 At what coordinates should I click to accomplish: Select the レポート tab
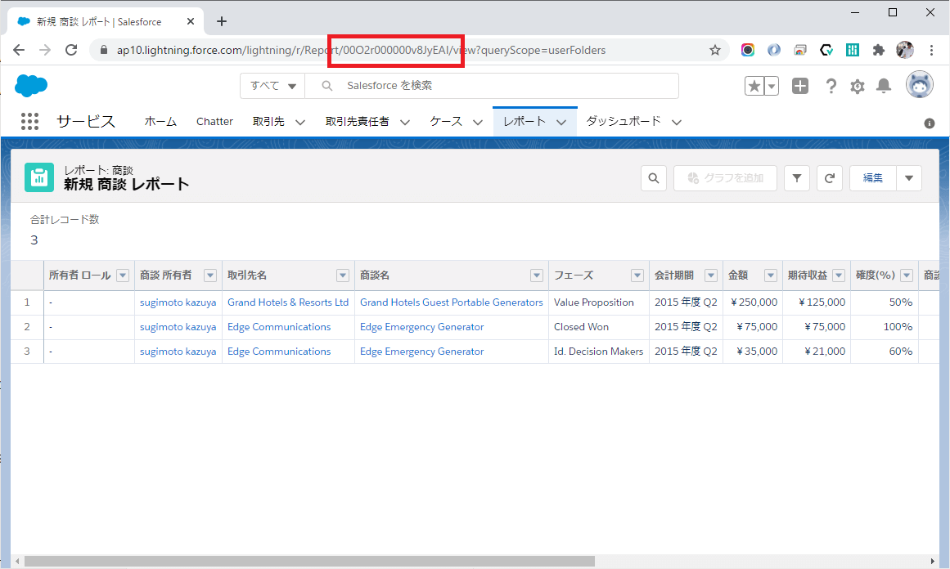click(524, 122)
